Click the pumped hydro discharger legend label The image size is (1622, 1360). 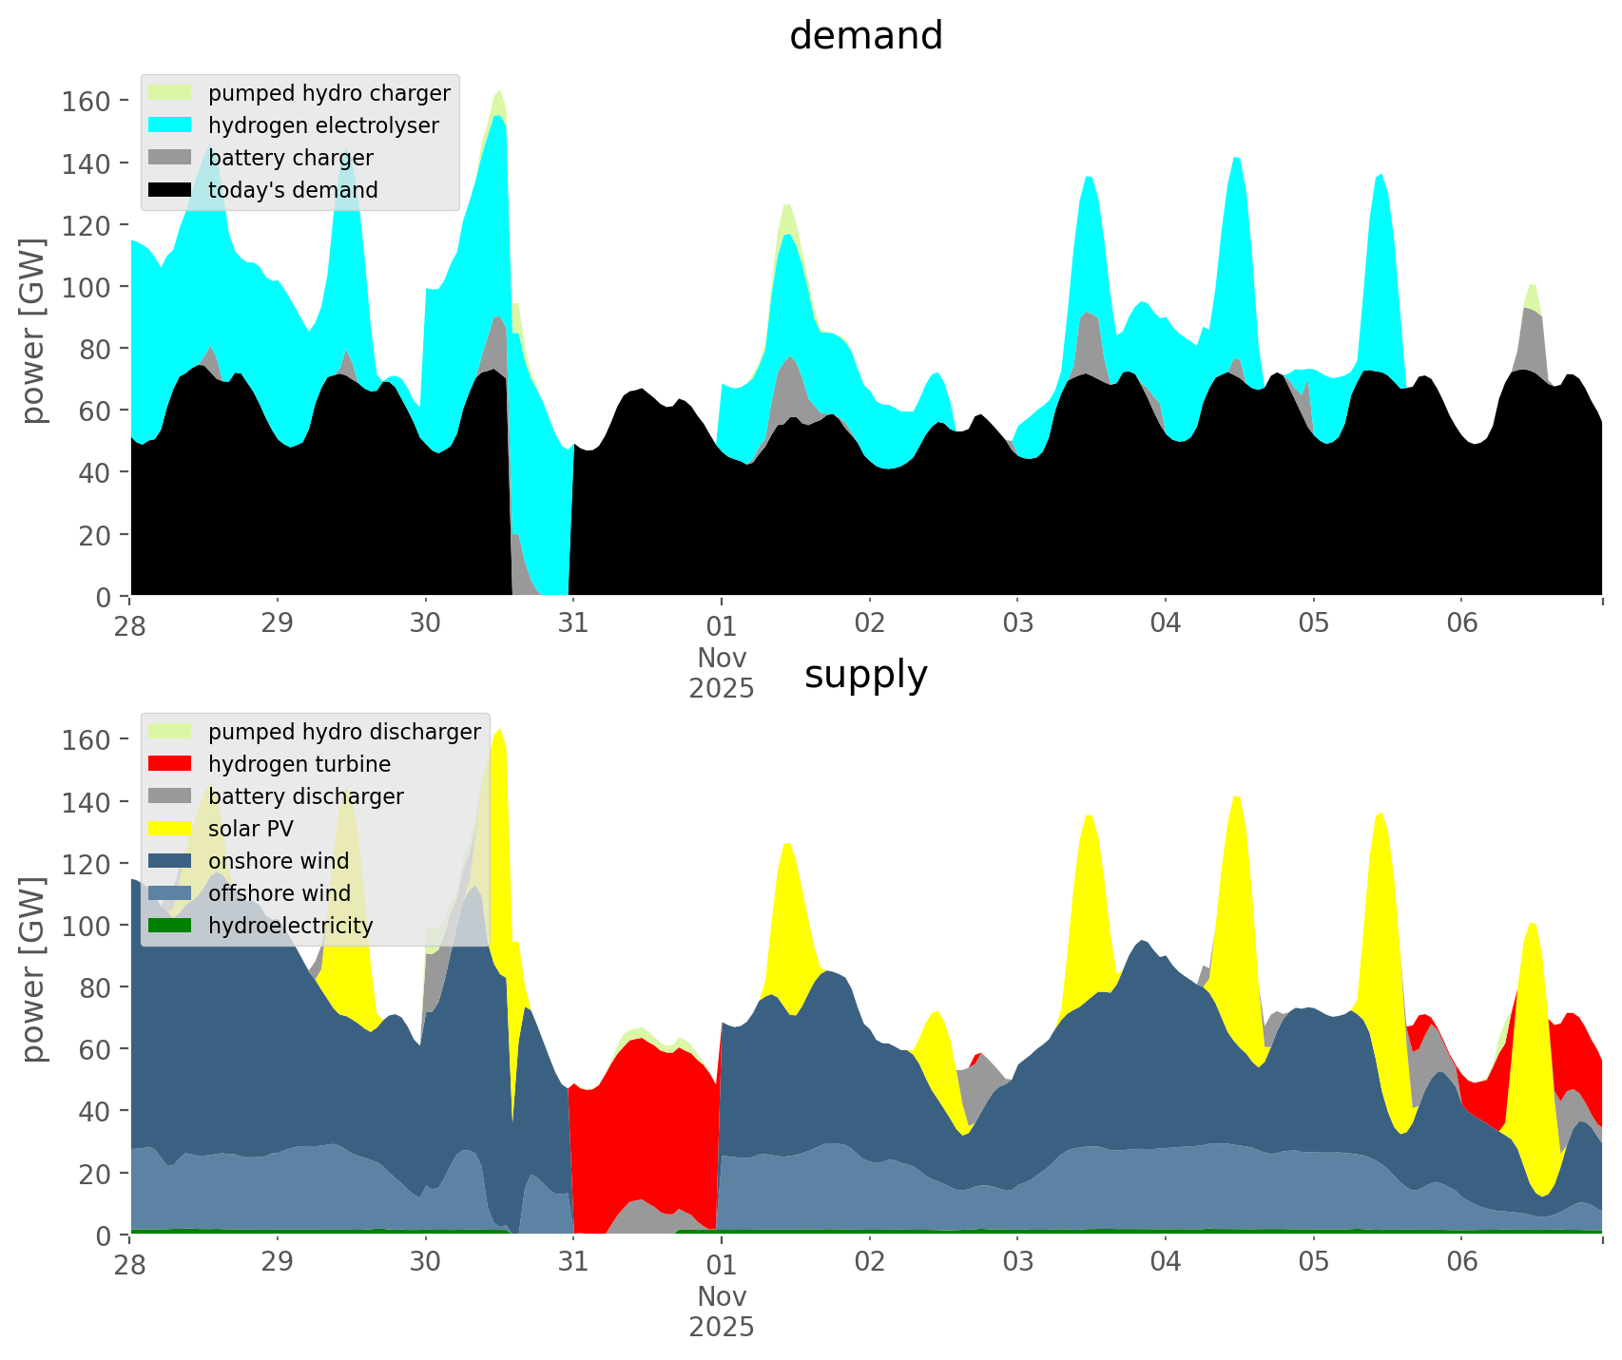click(344, 732)
